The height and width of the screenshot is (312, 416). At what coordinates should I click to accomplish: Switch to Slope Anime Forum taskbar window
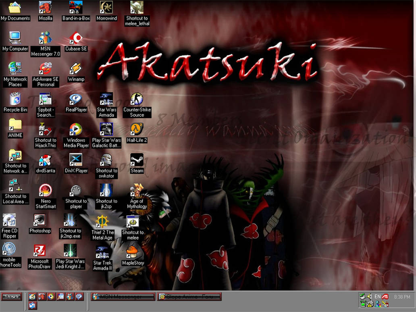point(189,297)
